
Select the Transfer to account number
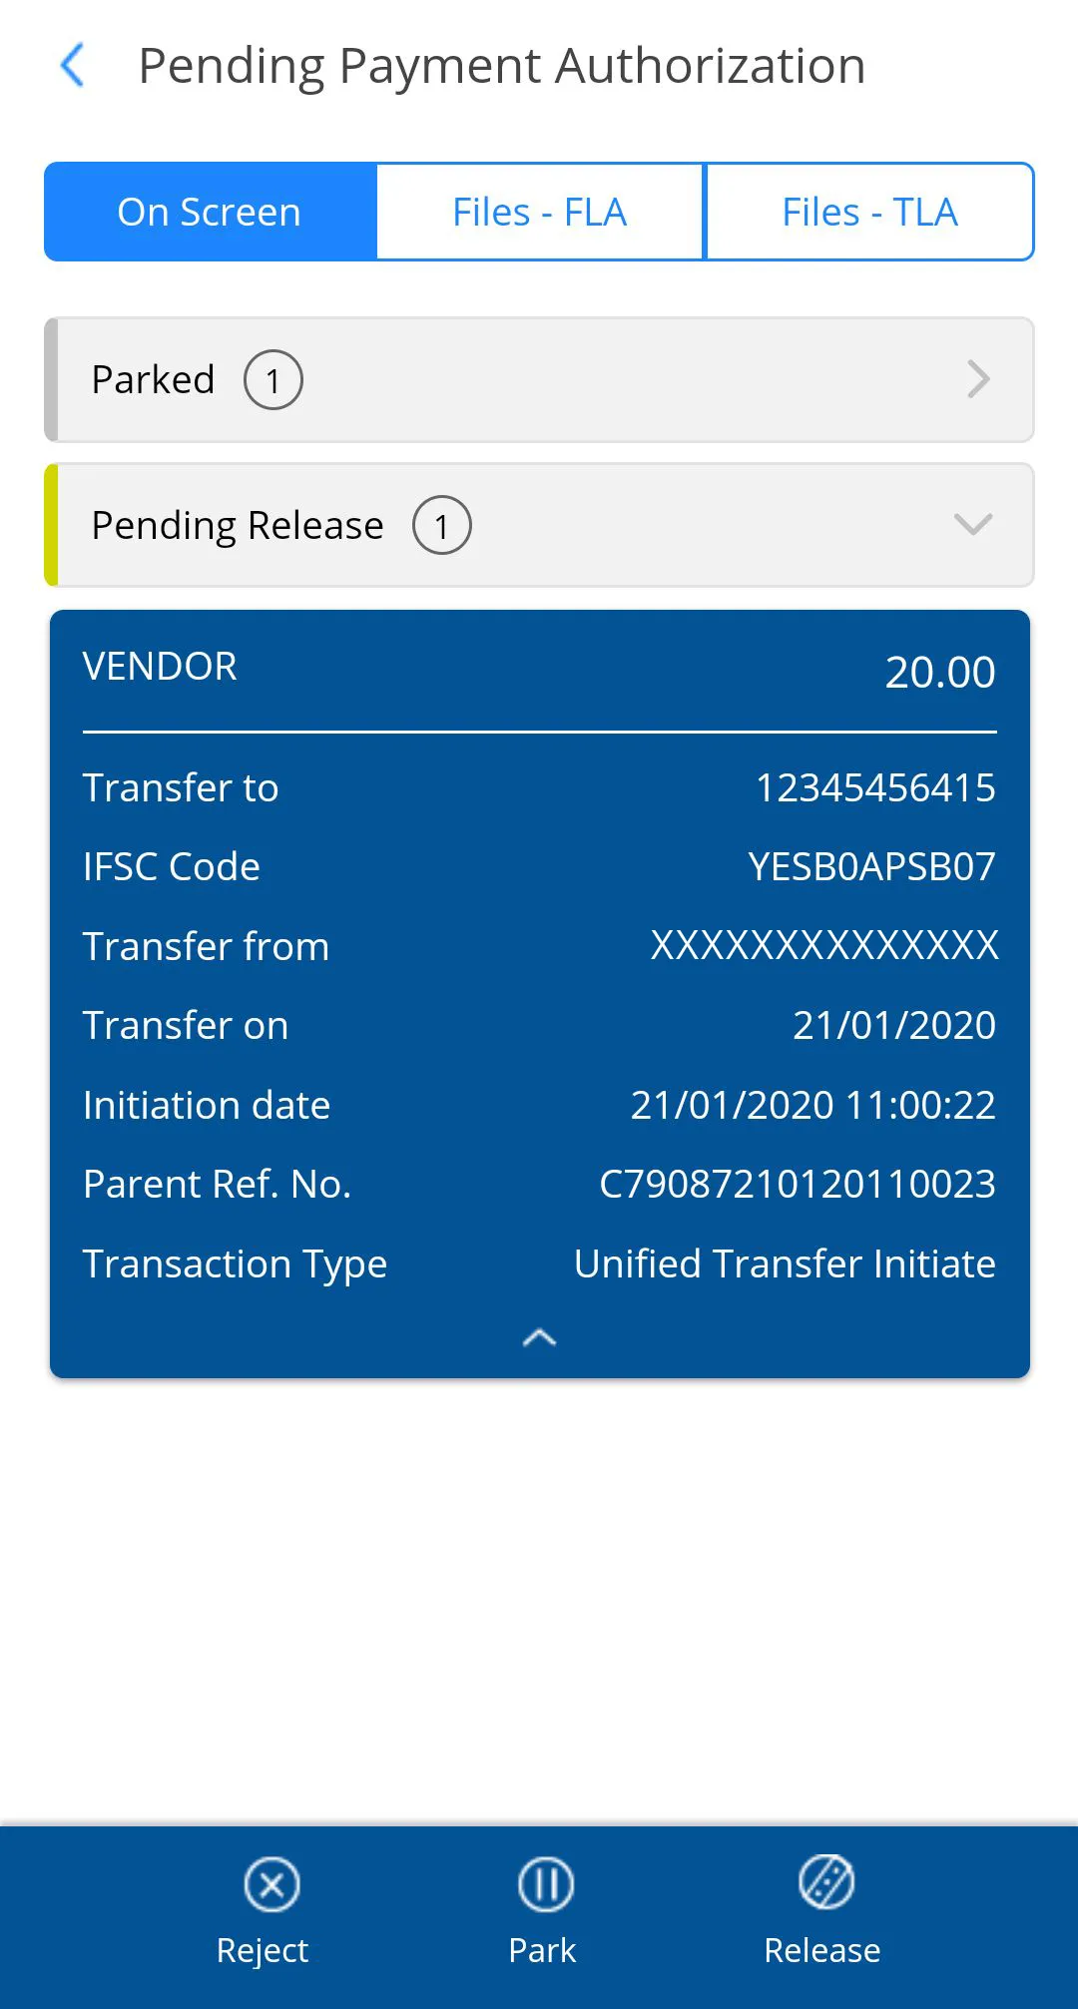pyautogui.click(x=875, y=786)
